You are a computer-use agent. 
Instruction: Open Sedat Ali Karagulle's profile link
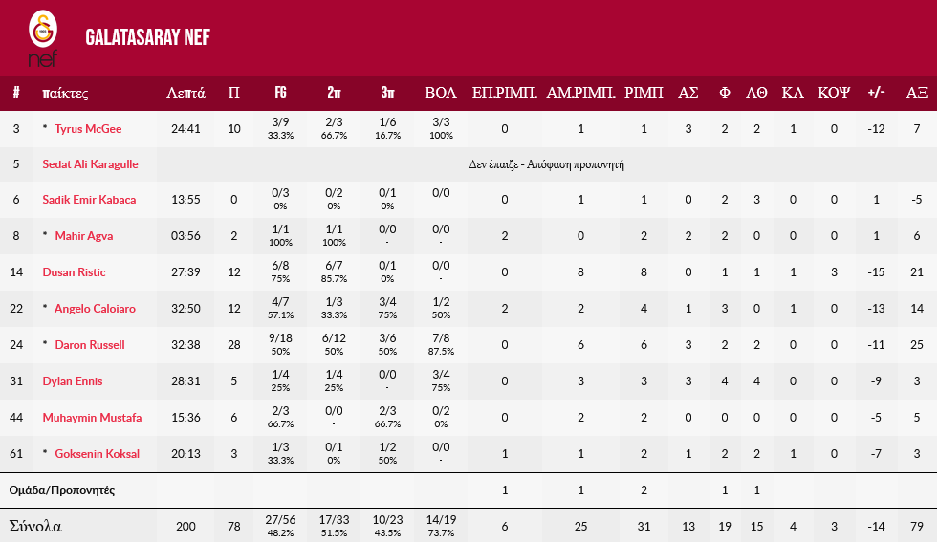click(90, 164)
